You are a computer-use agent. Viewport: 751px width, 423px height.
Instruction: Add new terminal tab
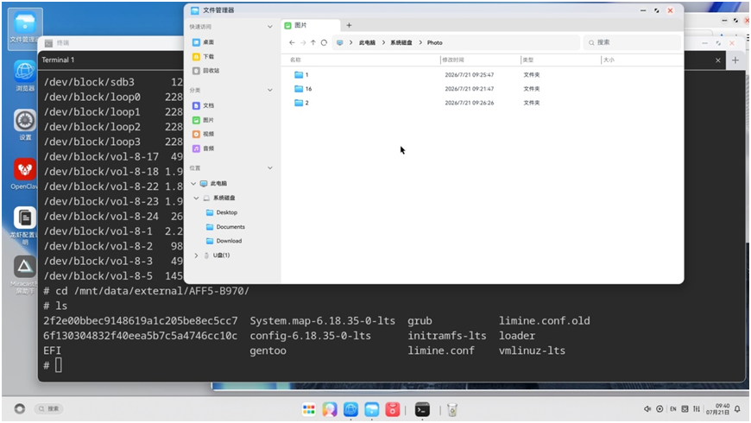[735, 60]
